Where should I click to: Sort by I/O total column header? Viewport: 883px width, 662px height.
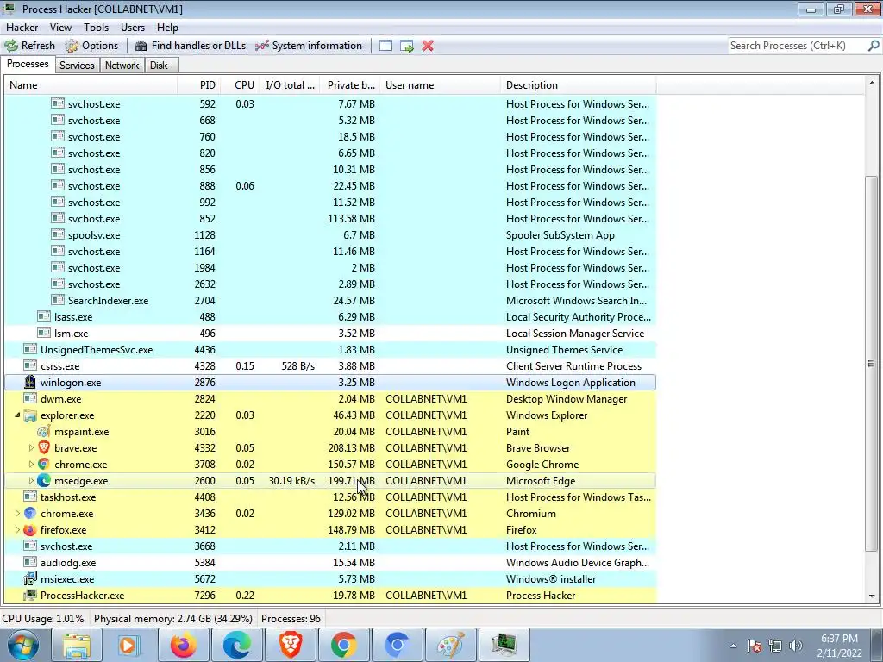point(290,85)
